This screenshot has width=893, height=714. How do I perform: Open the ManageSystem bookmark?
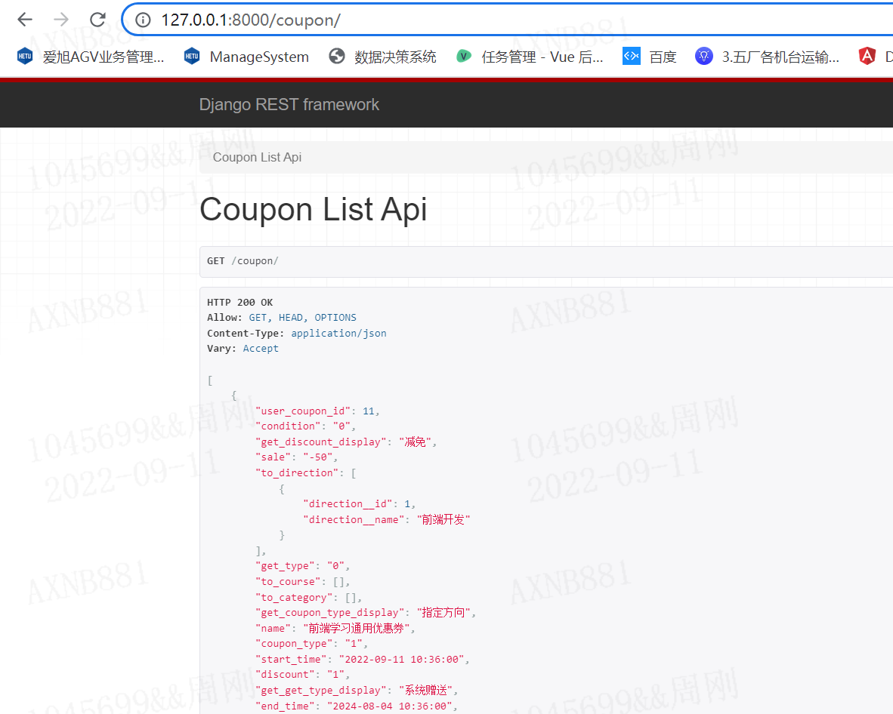pos(246,57)
